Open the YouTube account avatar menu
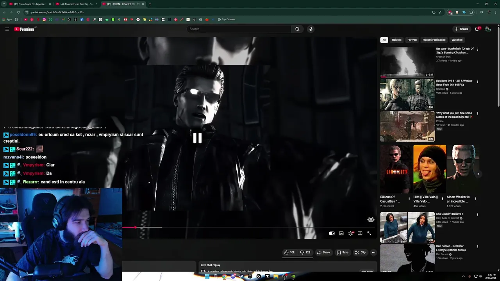Image resolution: width=500 pixels, height=281 pixels. point(488,29)
